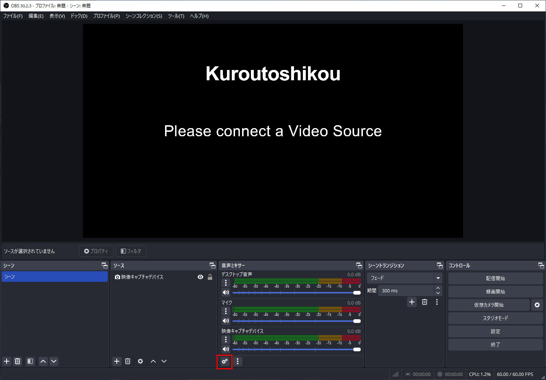Viewport: 546px width, 380px height.
Task: Mute デスクトップ音声 speaker icon
Action: coord(226,292)
